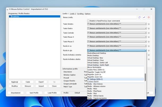This screenshot has height=107, width=162.
Task: Click the Down button
Action: [54, 86]
